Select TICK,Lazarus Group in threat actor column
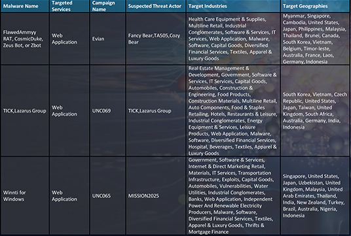Screen dimensions: 351x236 pos(156,110)
